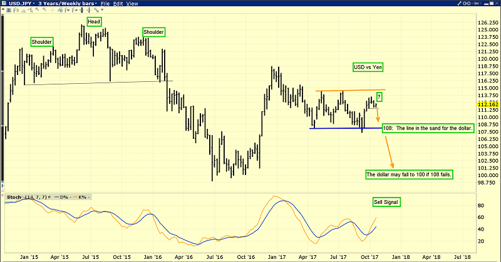Expand the D% line options dropdown

[x=70, y=198]
